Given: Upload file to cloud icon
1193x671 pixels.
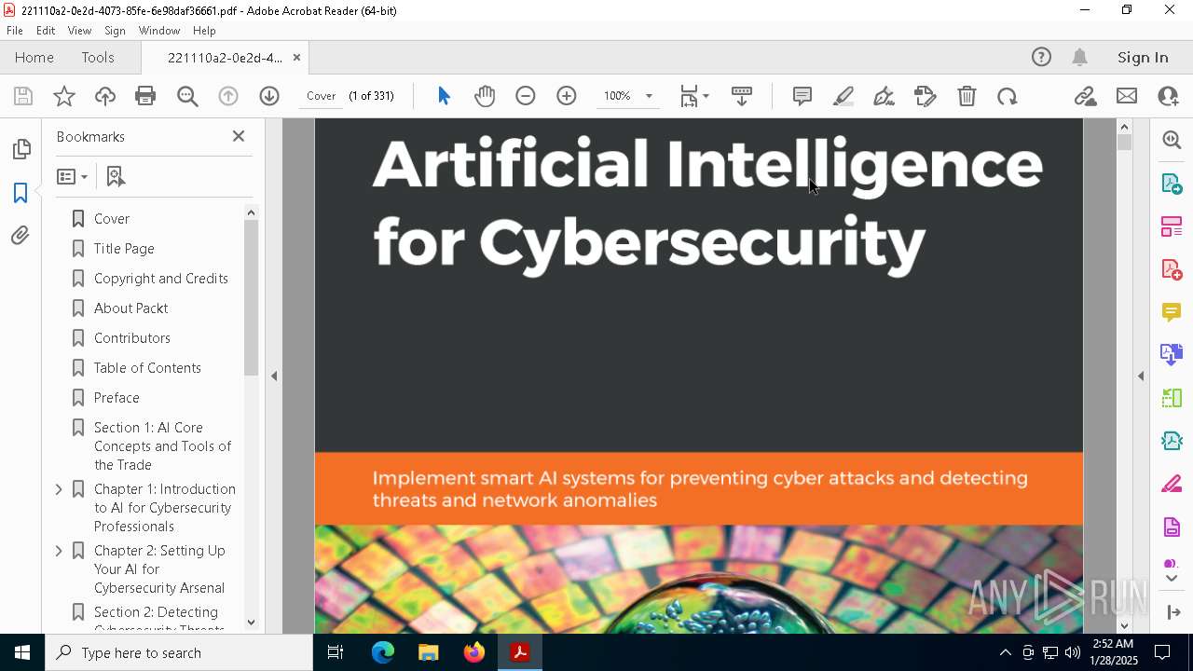Looking at the screenshot, I should (x=105, y=96).
